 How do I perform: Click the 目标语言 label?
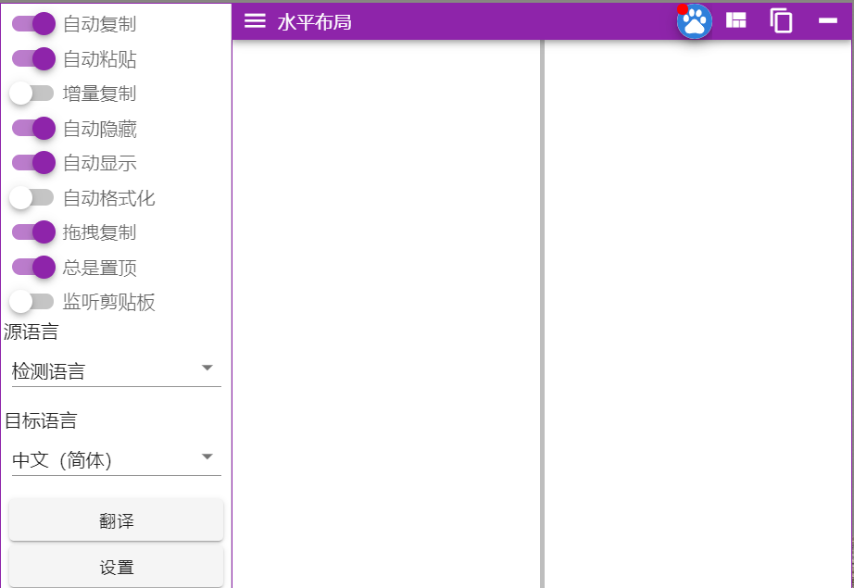41,420
